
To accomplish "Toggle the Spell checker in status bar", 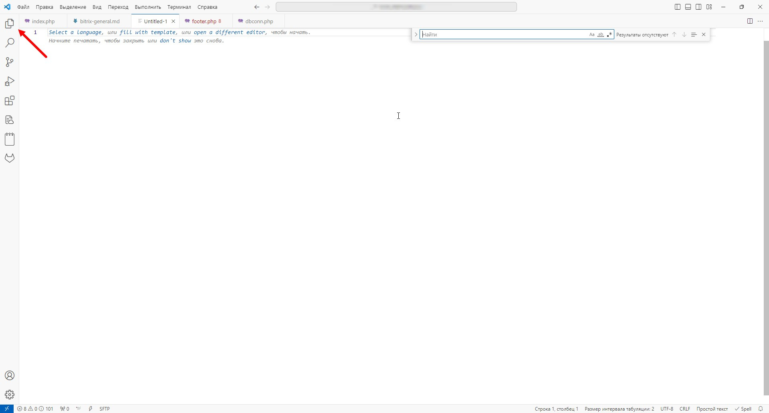I will coord(743,409).
